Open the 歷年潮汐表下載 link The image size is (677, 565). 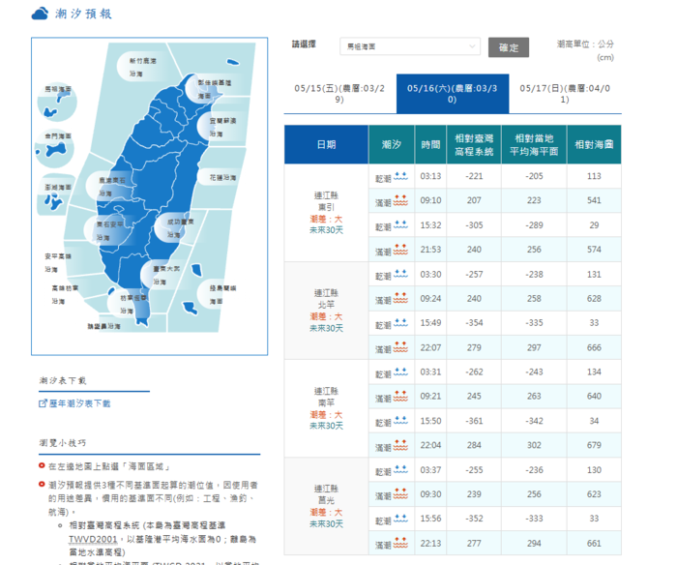79,403
